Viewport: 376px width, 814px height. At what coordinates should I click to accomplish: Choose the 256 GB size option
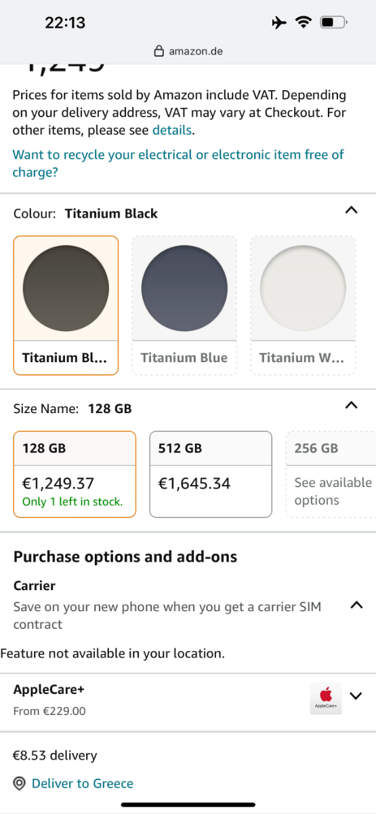[x=331, y=474]
